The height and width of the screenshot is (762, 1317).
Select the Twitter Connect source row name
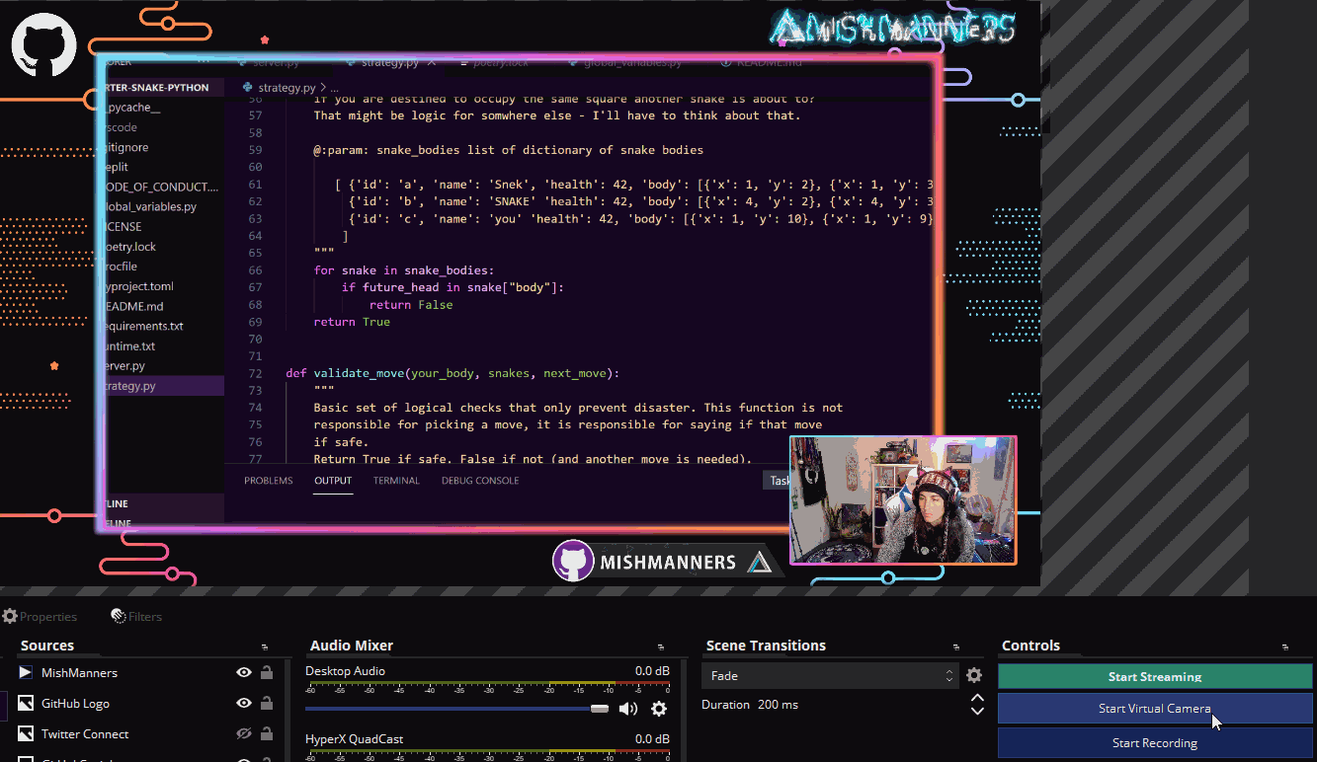(85, 733)
